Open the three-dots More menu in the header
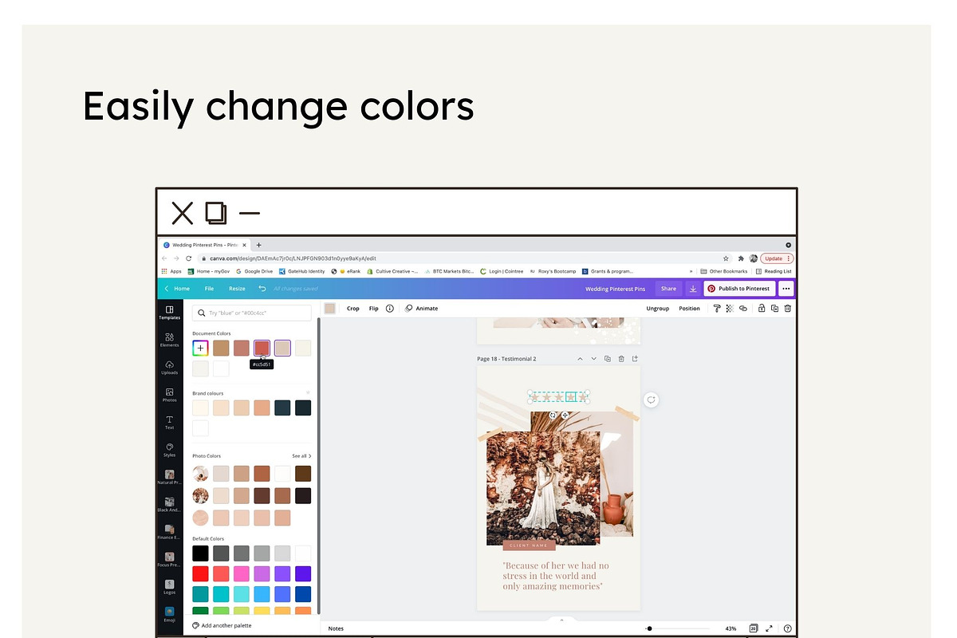957x638 pixels. (786, 289)
